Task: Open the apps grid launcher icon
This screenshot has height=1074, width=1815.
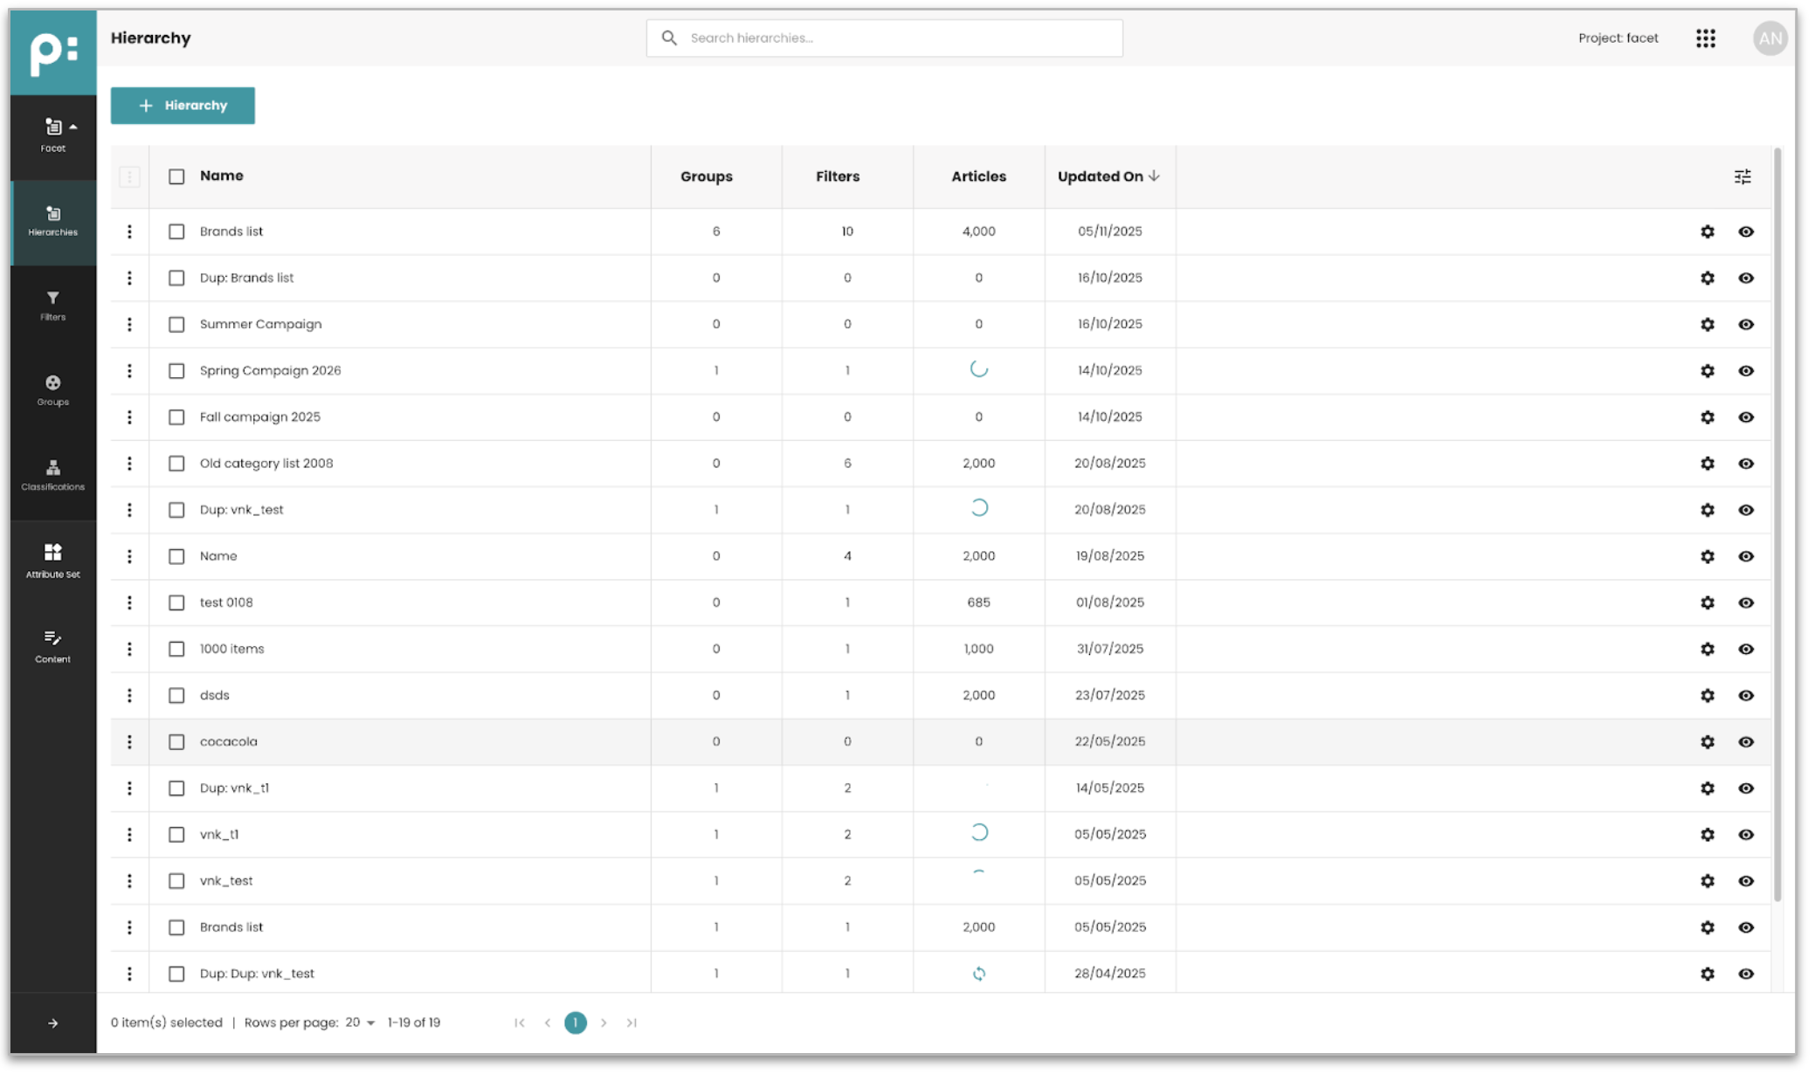Action: coord(1705,38)
